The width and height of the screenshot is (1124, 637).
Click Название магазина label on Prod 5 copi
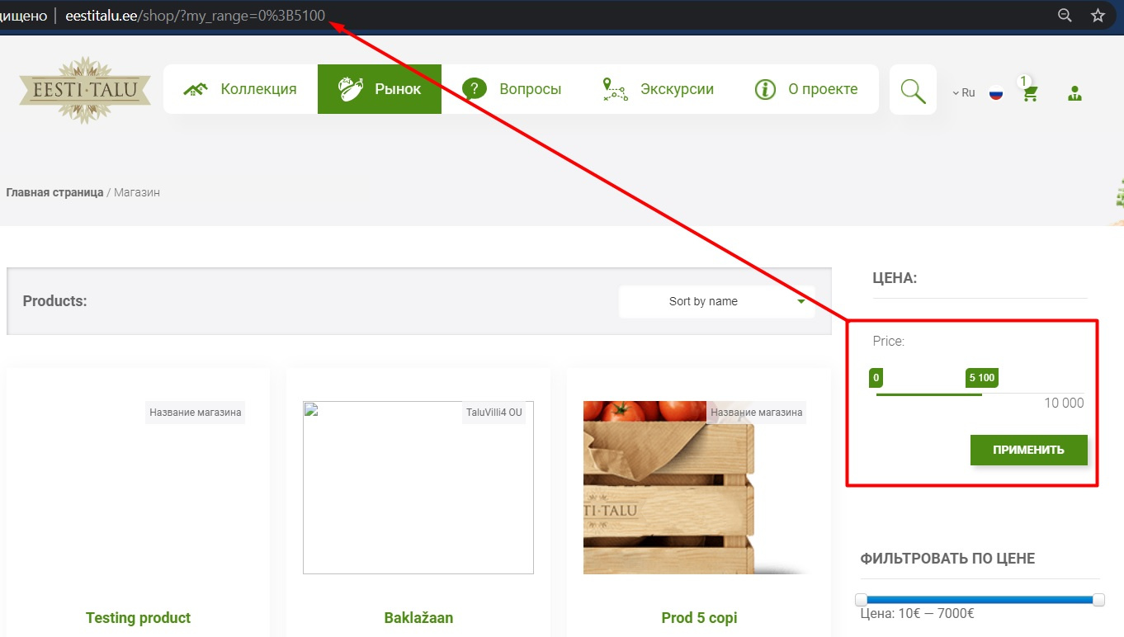coord(757,413)
